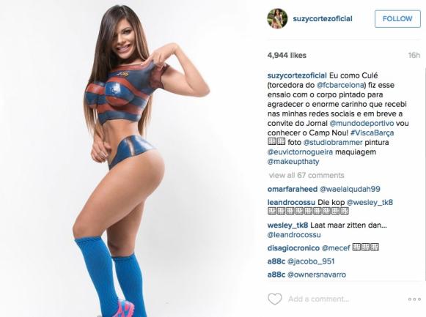Open the three-dot more options menu
426x317 pixels.
[x=414, y=299]
